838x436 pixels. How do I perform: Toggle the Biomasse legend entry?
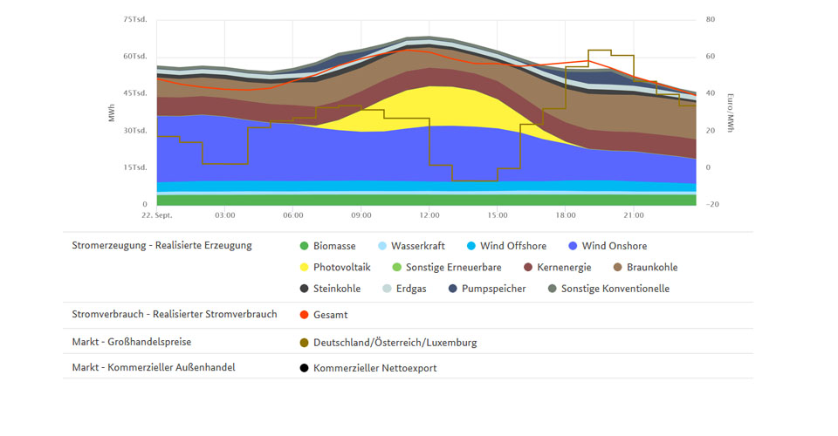(327, 246)
